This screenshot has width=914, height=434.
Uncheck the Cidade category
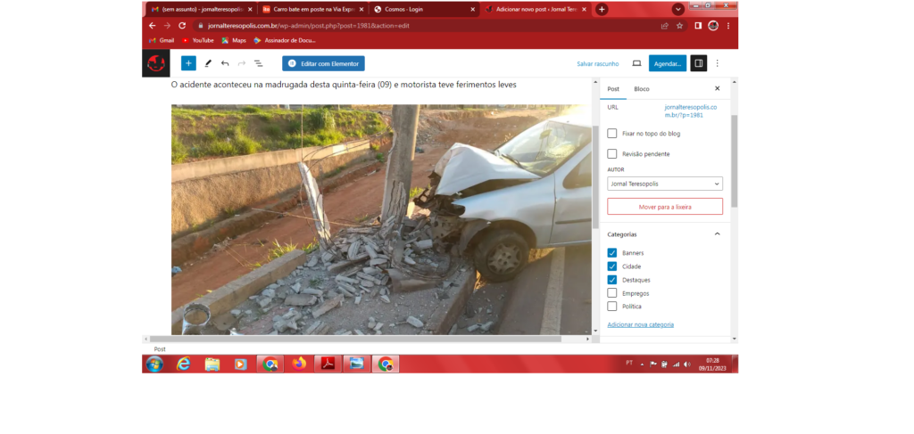click(612, 266)
